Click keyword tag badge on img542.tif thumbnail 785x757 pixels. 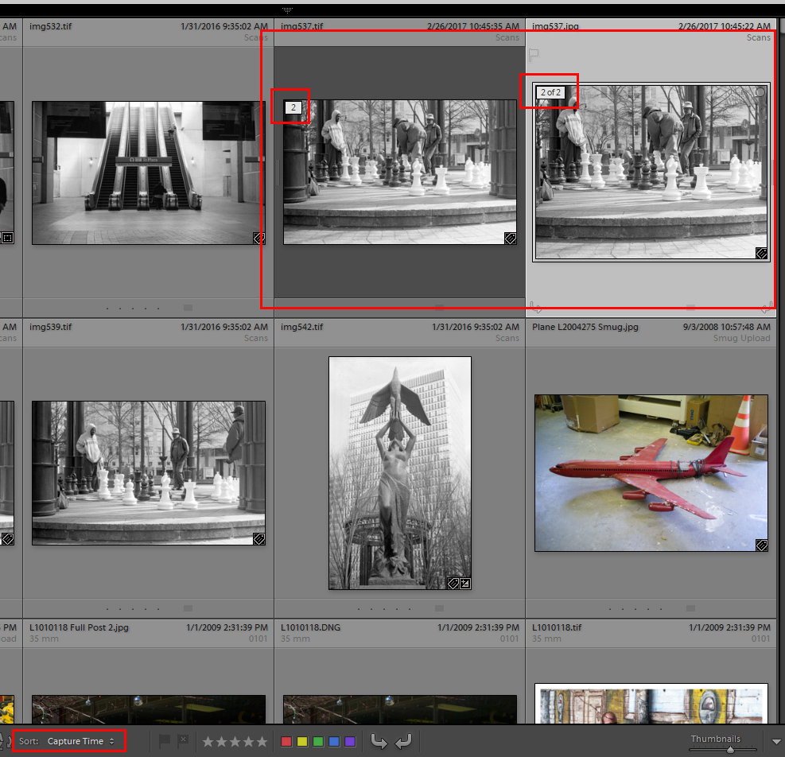pos(453,584)
